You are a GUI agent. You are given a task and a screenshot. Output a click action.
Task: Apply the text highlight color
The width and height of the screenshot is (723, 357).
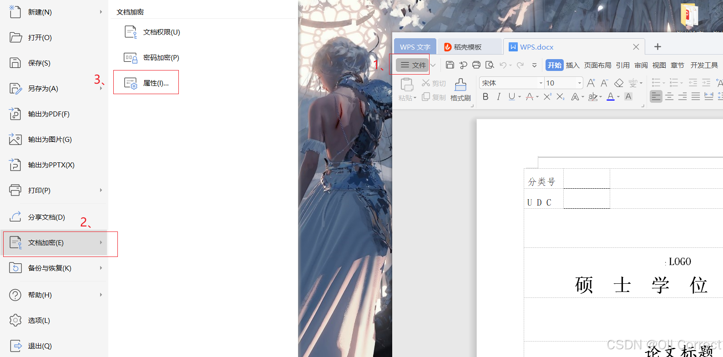coord(592,96)
